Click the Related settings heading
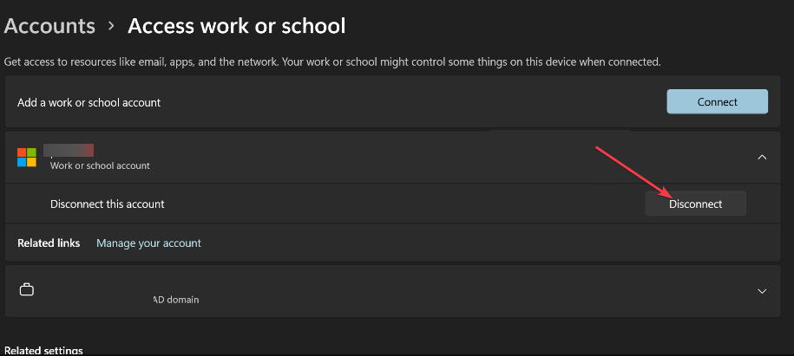794x356 pixels. [x=43, y=350]
